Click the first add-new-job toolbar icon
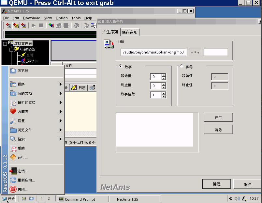Screen dimensions: 262x203 point(8,25)
